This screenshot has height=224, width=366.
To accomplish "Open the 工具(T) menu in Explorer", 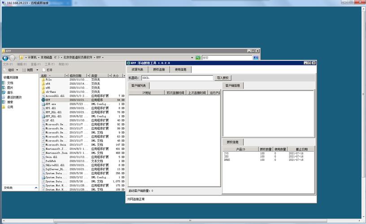I will 49,64.
